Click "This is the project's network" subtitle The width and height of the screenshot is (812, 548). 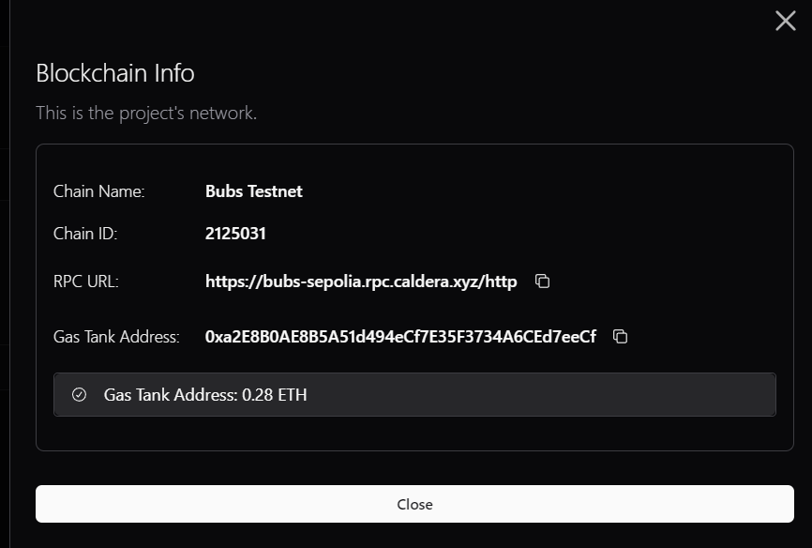pyautogui.click(x=146, y=114)
